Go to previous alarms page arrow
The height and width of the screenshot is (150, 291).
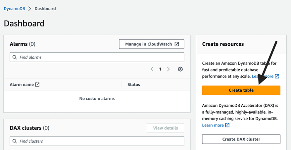click(x=152, y=69)
